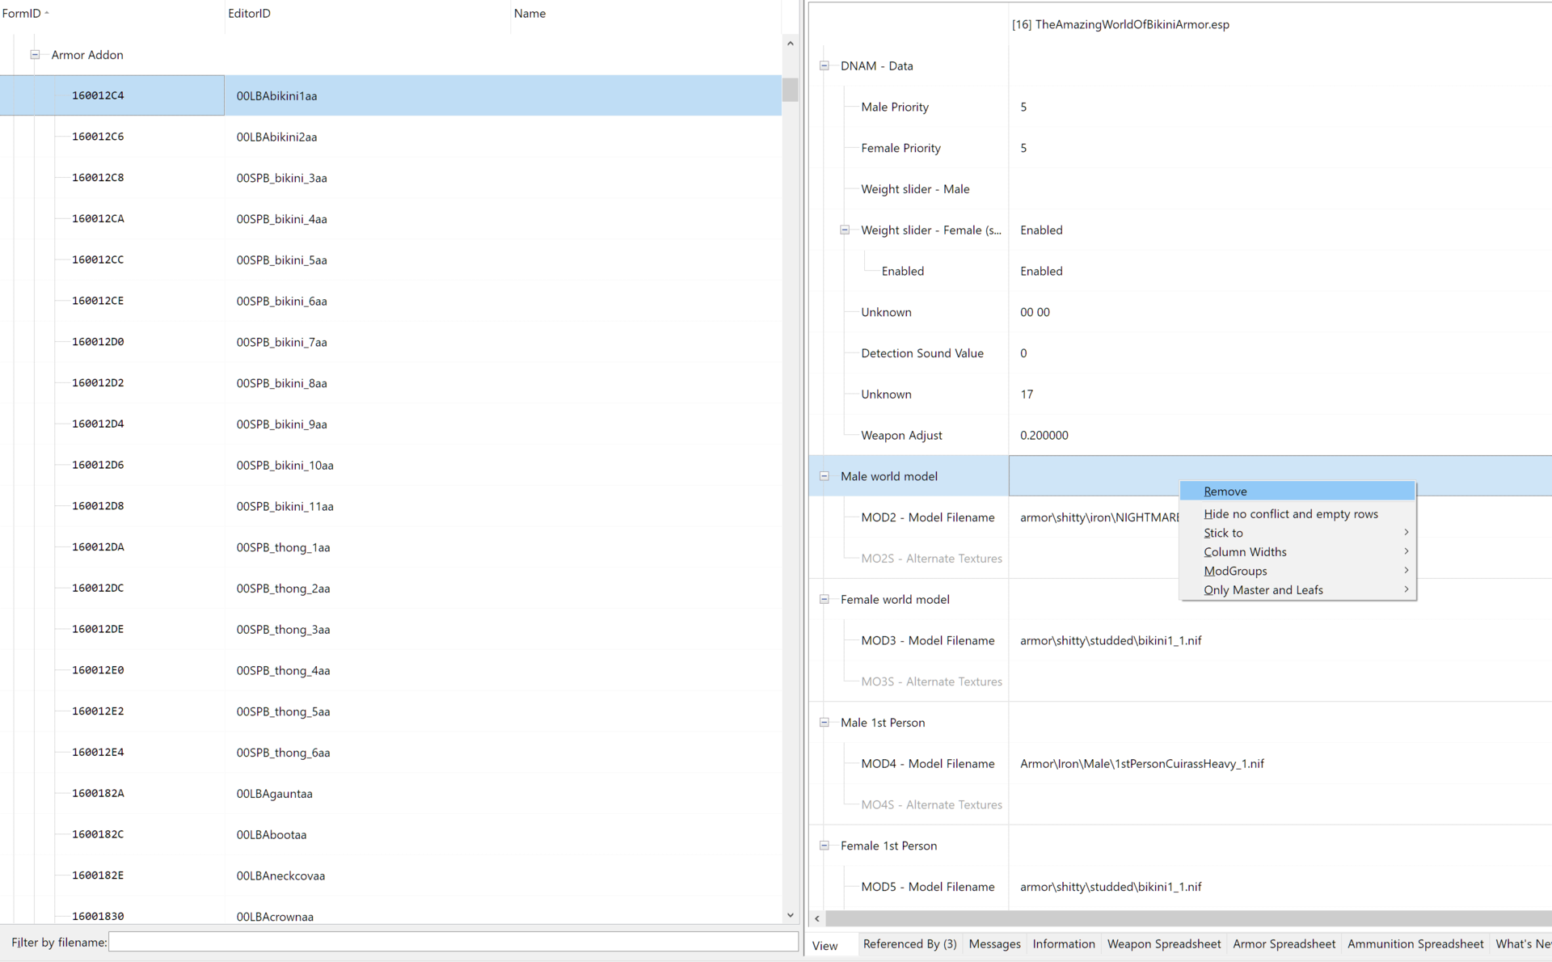The width and height of the screenshot is (1552, 962).
Task: Collapse the DNAM - Data section
Action: [x=824, y=65]
